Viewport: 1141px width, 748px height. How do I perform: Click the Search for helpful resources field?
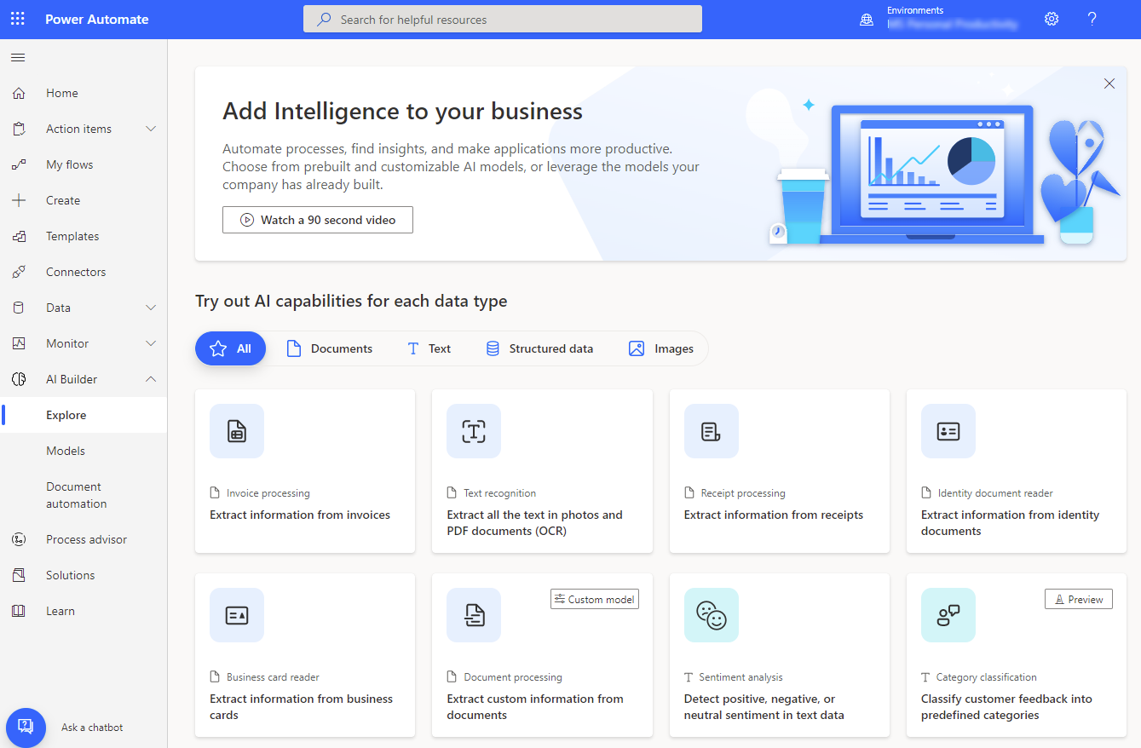(x=503, y=19)
